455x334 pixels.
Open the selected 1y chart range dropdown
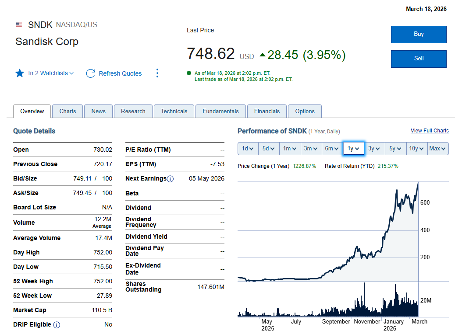(353, 149)
